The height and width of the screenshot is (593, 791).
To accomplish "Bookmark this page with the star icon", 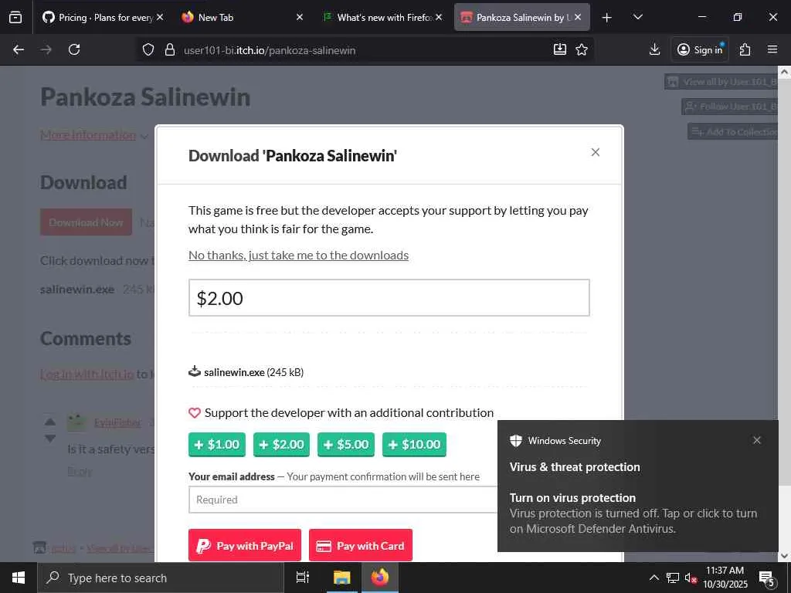I will (582, 49).
